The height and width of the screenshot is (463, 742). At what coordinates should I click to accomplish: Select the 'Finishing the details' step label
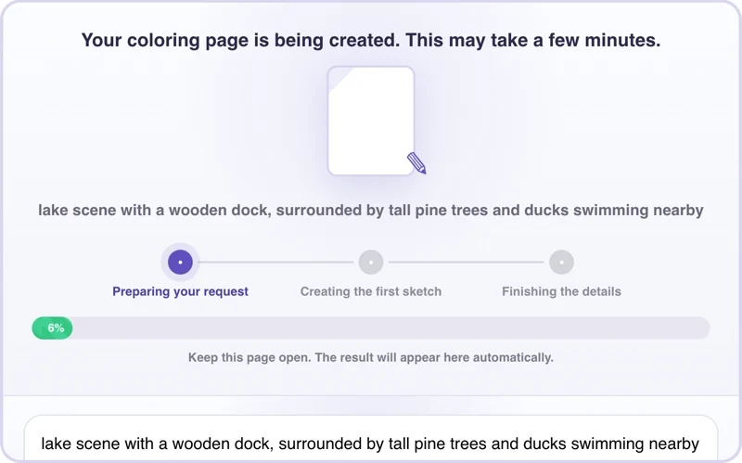[561, 291]
